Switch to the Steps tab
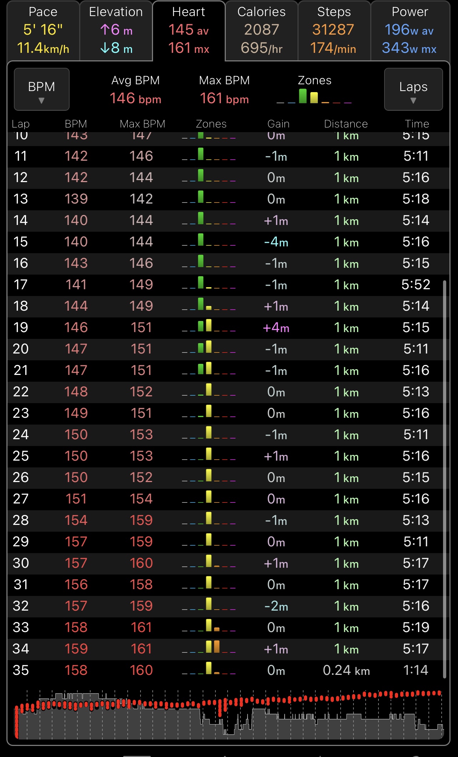Viewport: 458px width, 757px height. (x=334, y=31)
